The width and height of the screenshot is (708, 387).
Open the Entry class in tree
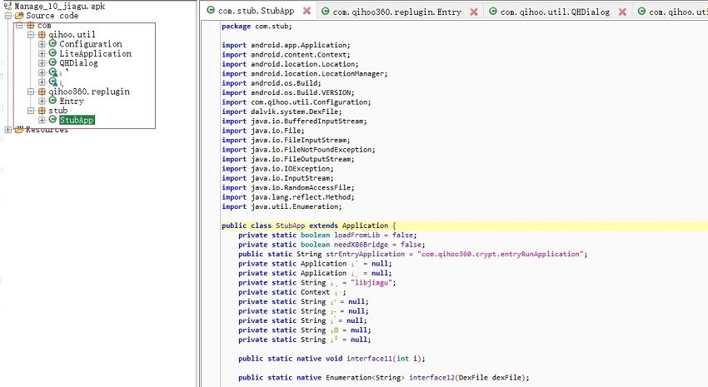click(x=72, y=101)
